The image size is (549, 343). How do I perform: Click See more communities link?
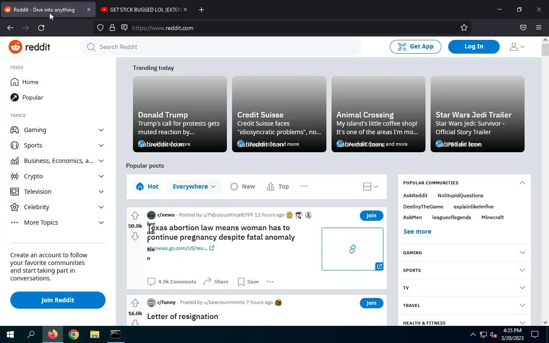click(417, 232)
